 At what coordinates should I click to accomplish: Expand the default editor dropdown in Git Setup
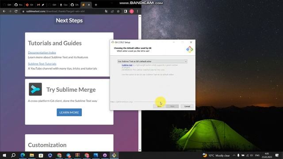click(x=152, y=61)
